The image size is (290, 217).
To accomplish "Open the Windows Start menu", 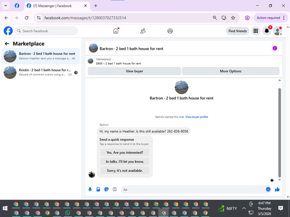I will tap(5, 208).
